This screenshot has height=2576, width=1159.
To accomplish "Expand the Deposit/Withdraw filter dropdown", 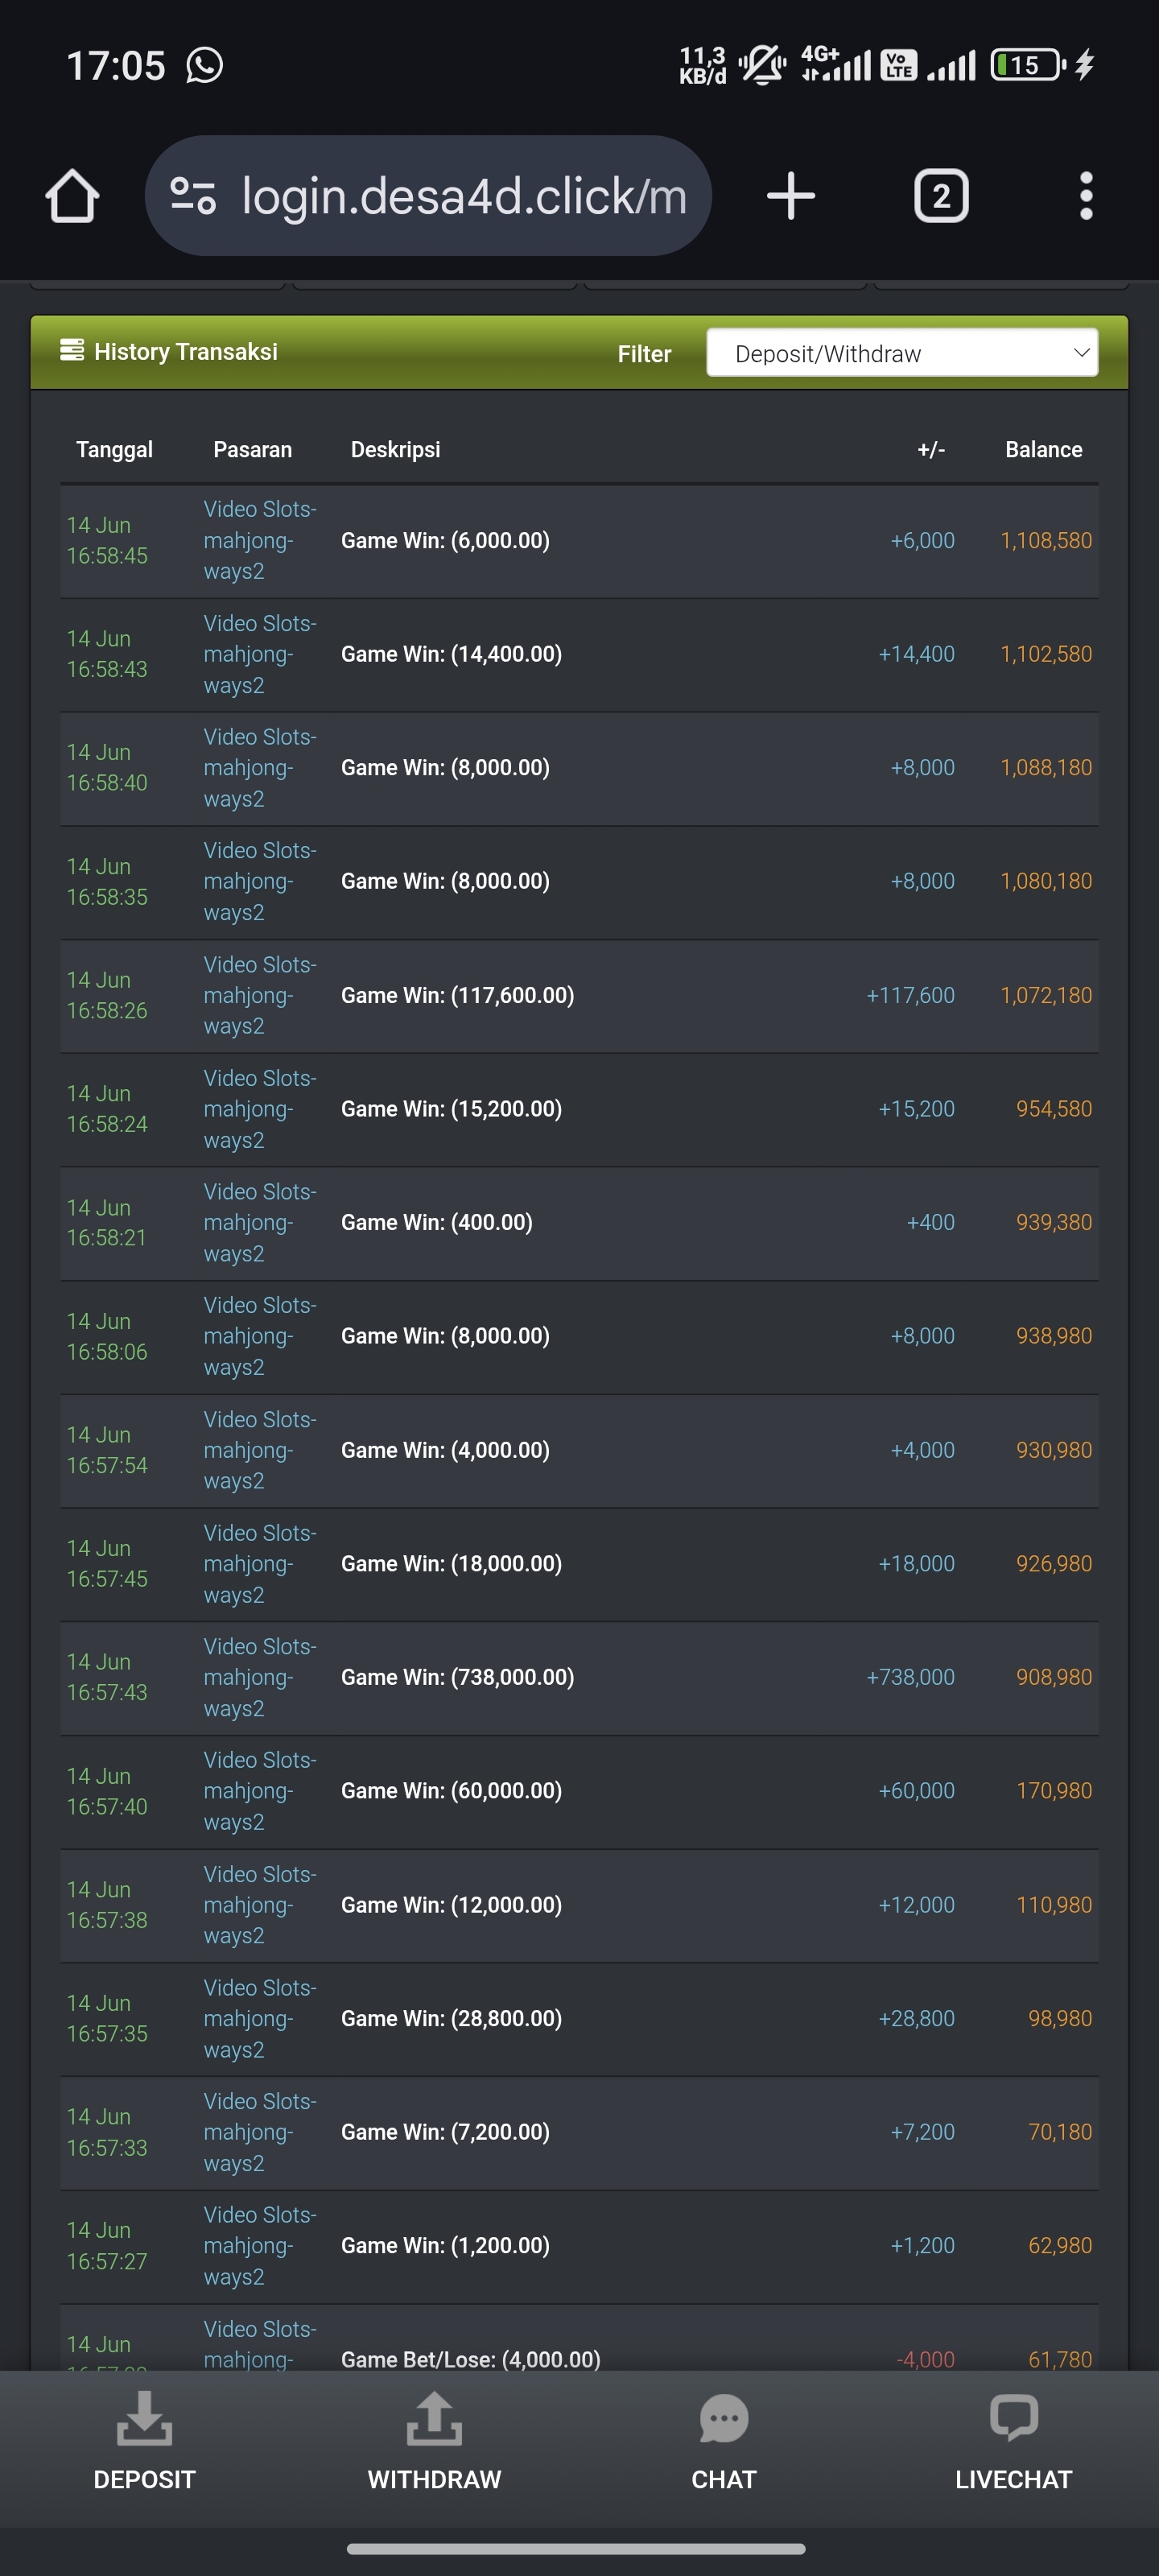I will (x=902, y=353).
